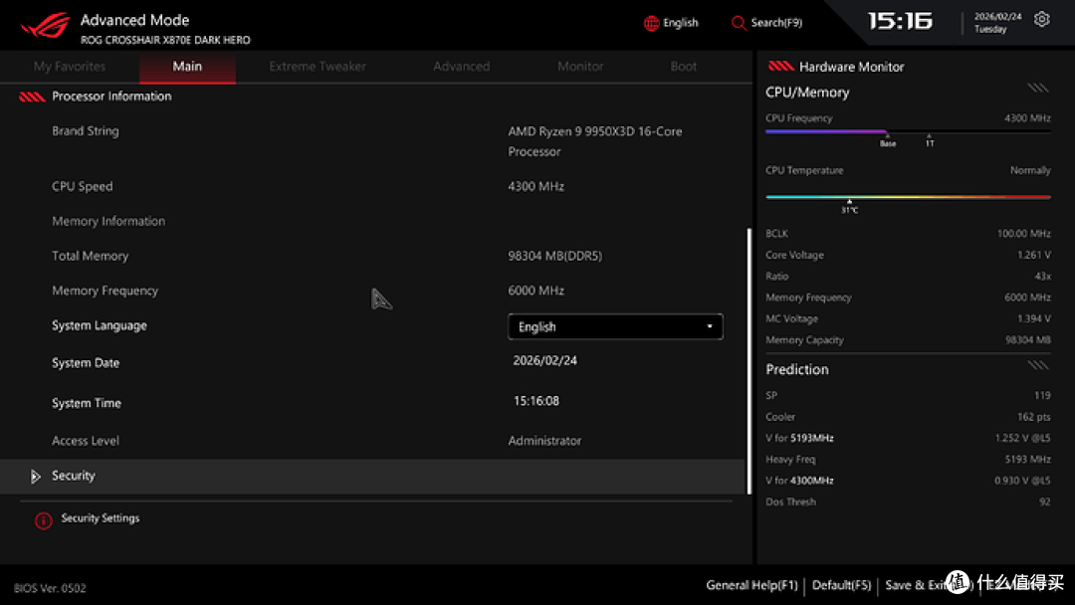Click the AMD Ryzen 9 9950X3D value
This screenshot has height=605, width=1075.
click(x=594, y=141)
